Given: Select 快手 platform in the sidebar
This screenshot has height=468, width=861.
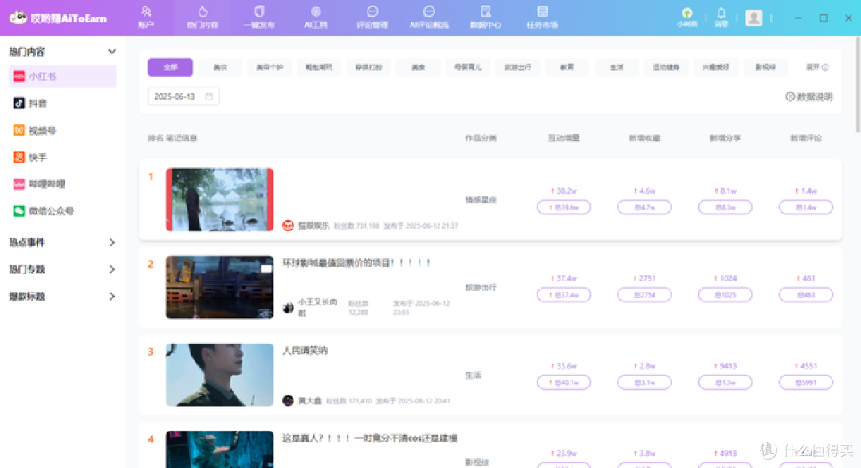Looking at the screenshot, I should (x=63, y=157).
